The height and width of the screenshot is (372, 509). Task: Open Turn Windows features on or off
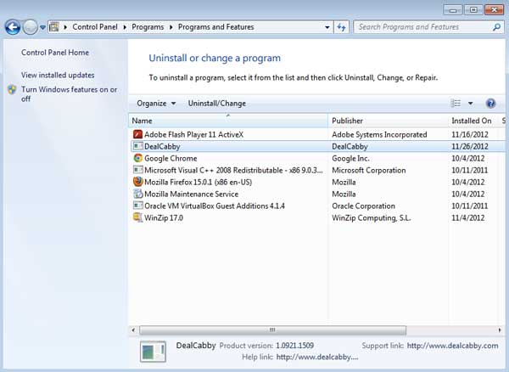click(69, 94)
